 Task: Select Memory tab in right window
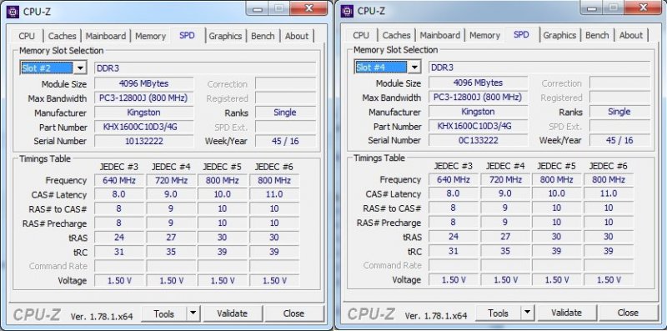coord(484,35)
